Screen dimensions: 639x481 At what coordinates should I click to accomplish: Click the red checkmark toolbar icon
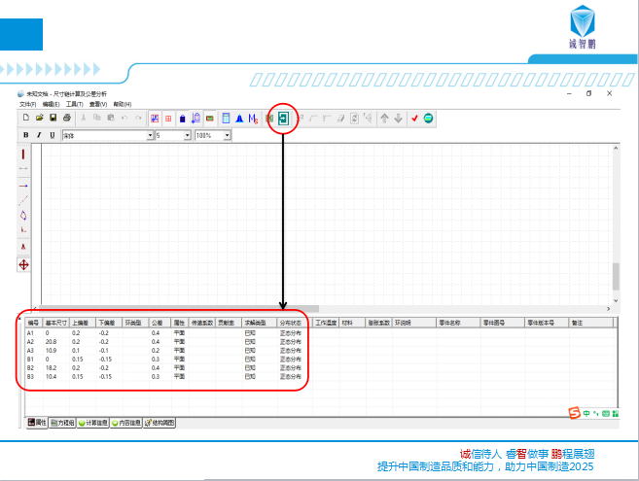click(x=414, y=119)
